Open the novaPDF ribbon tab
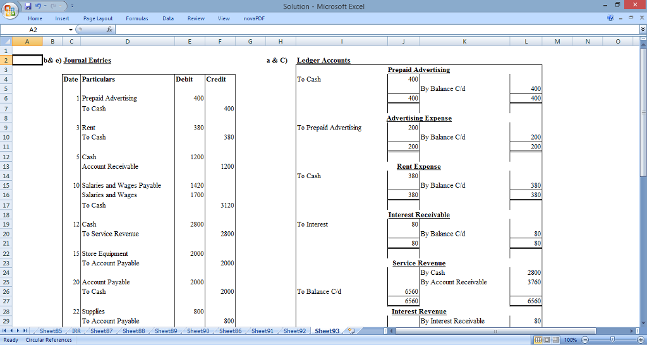 click(x=254, y=18)
